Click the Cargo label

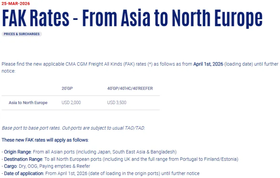tap(9, 166)
